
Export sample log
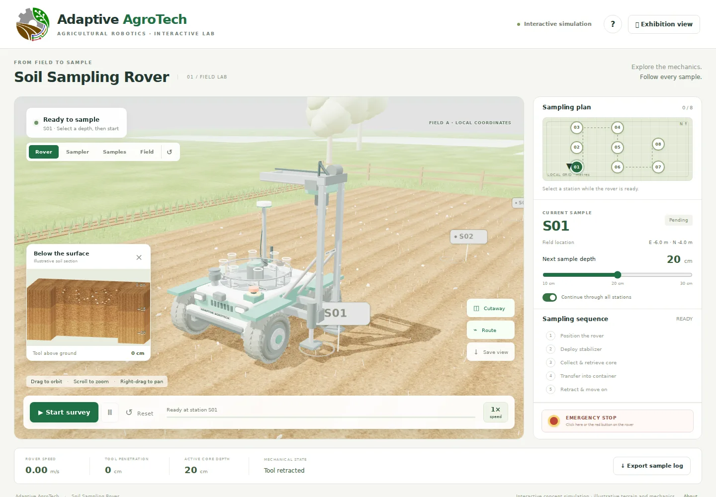[x=652, y=466]
